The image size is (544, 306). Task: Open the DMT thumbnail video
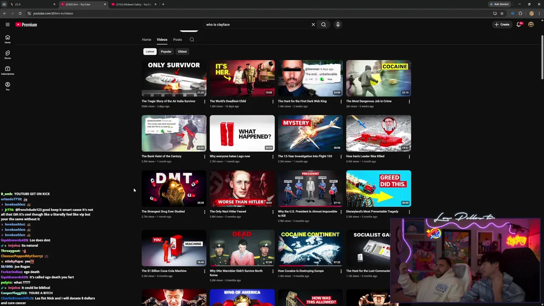tap(174, 188)
